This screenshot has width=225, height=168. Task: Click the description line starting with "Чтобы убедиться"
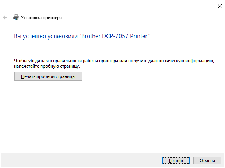114,60
